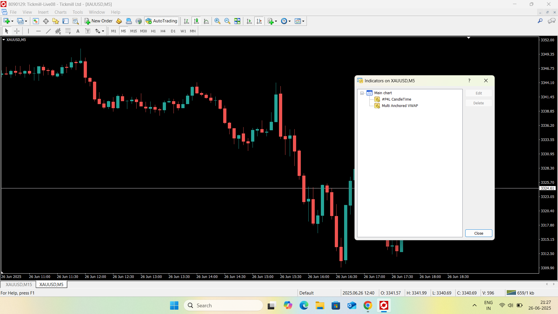Toggle the AutoTrading button
The width and height of the screenshot is (558, 314).
pyautogui.click(x=162, y=21)
